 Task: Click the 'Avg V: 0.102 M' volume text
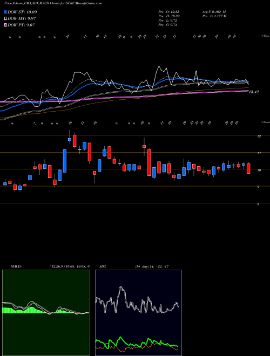[214, 12]
